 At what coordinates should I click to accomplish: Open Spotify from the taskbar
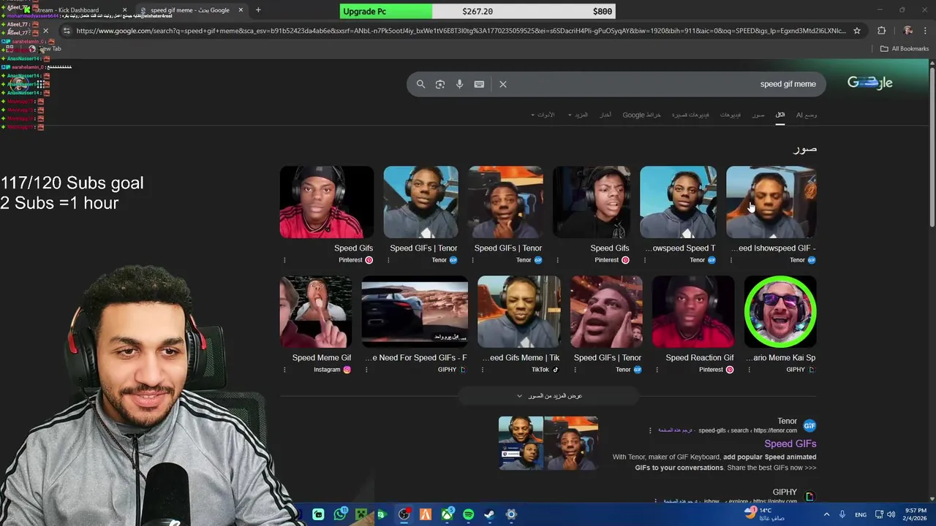coord(469,514)
